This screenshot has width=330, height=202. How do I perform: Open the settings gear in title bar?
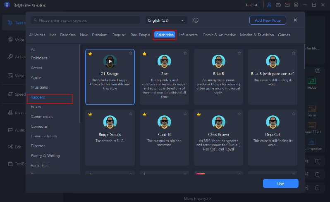point(296,5)
